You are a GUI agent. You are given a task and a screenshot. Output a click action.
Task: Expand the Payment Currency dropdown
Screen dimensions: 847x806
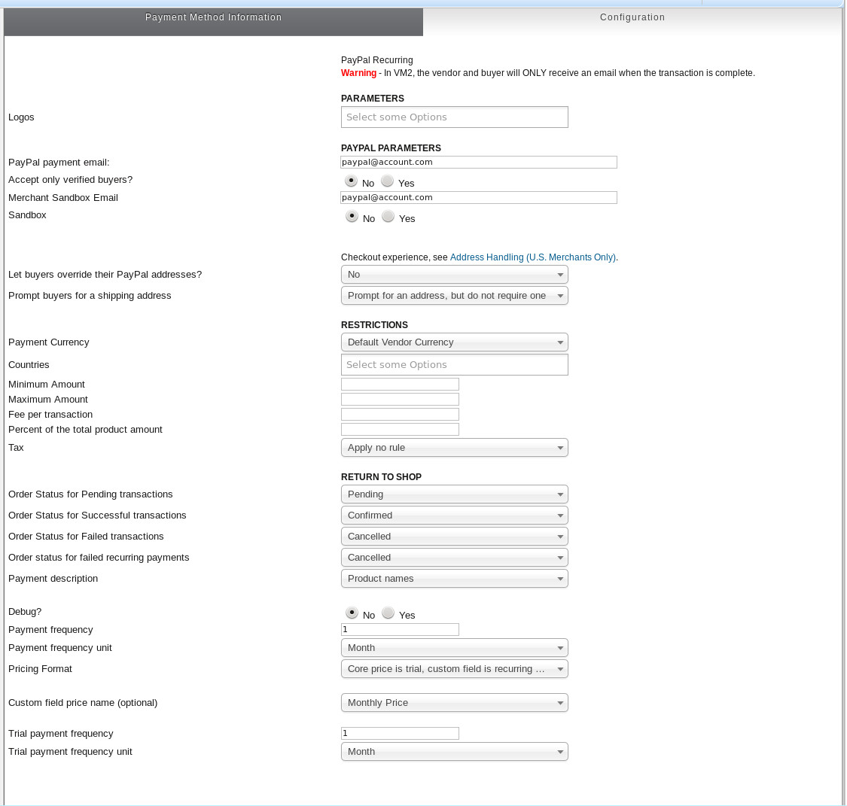[x=454, y=342]
